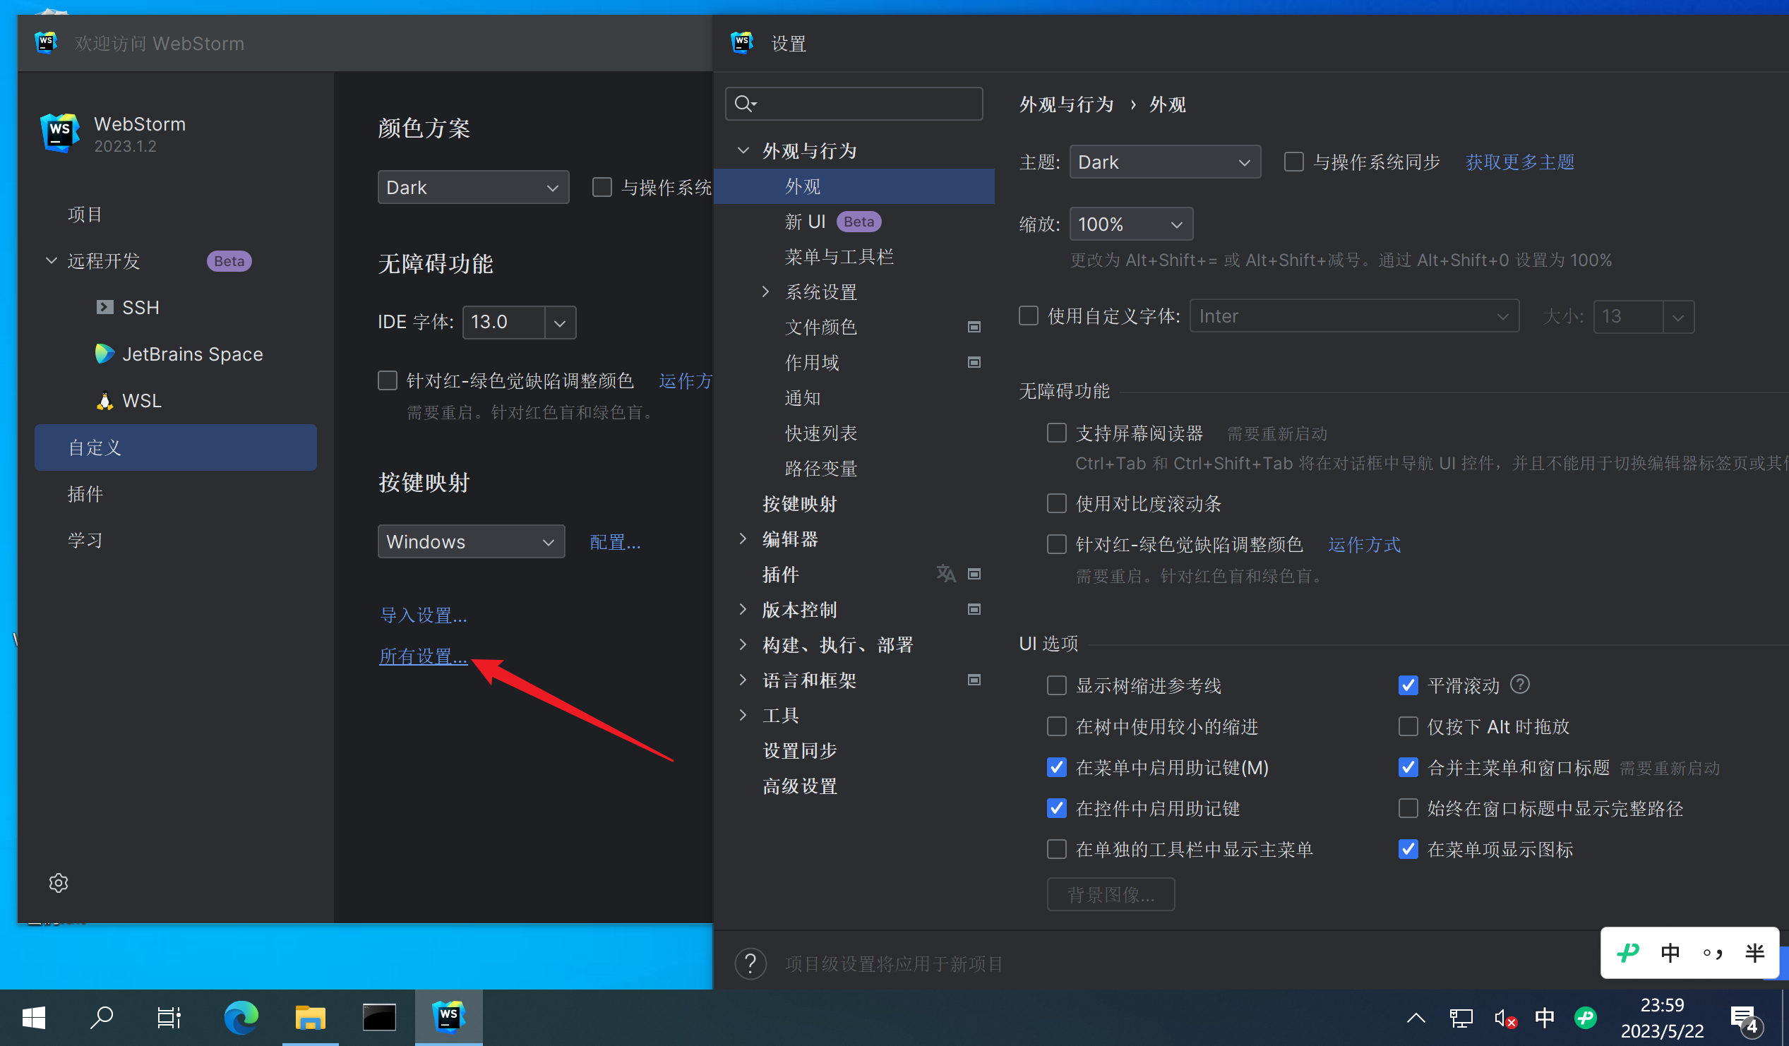This screenshot has width=1789, height=1046.
Task: Collapse the 外观与行为 tree node
Action: pyautogui.click(x=743, y=150)
